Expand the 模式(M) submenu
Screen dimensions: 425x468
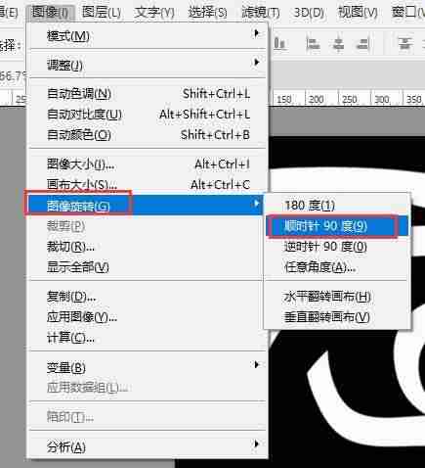click(x=148, y=35)
